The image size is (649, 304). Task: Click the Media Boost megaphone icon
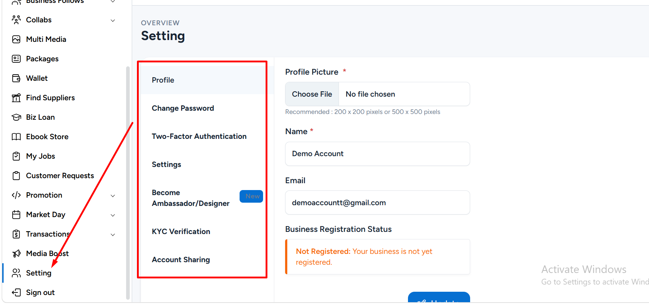pos(16,254)
